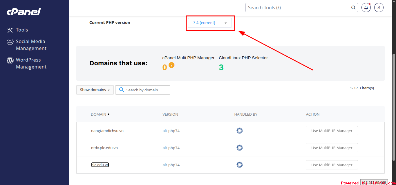Open the notifications bell icon
The image size is (396, 185).
point(366,8)
